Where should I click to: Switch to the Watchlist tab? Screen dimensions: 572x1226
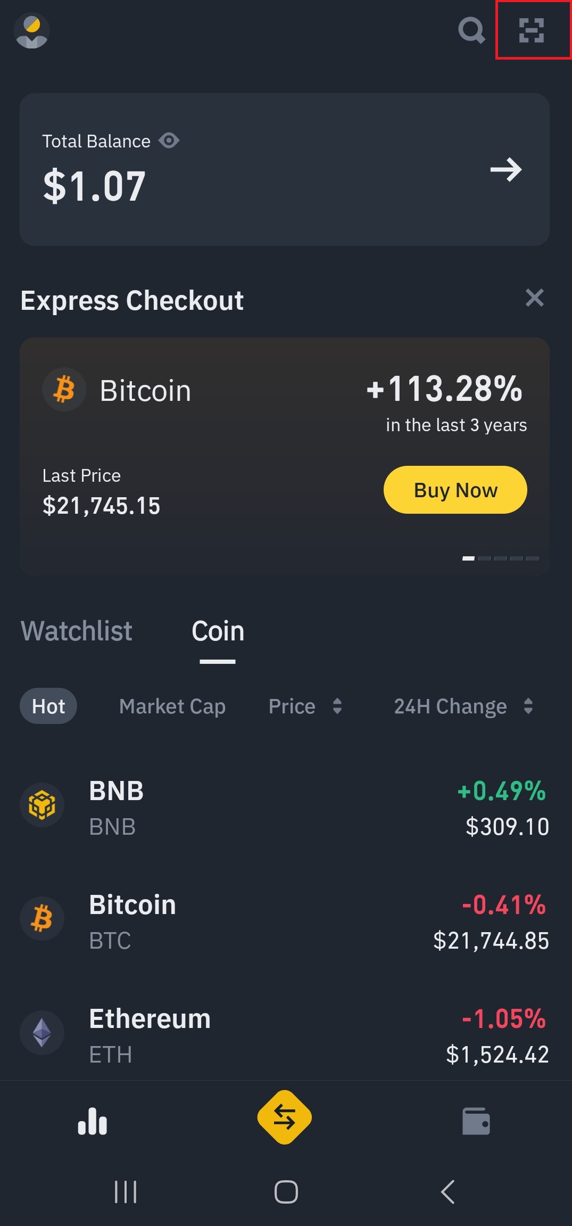(77, 631)
